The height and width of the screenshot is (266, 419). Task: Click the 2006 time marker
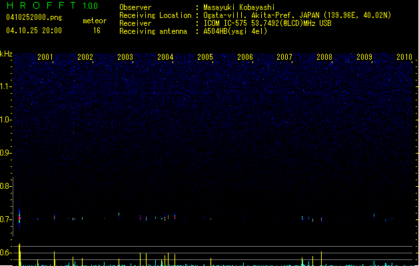click(245, 57)
